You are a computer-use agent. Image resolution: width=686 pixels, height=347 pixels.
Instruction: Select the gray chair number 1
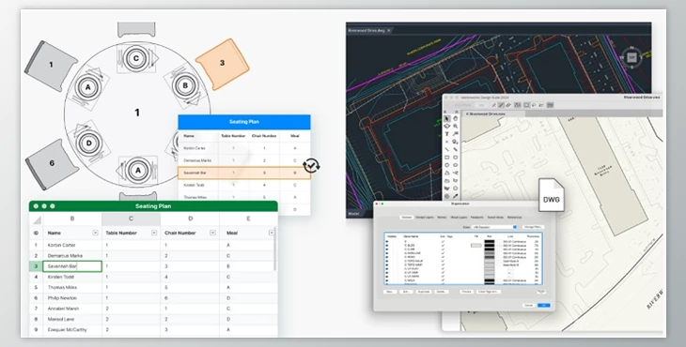click(51, 66)
